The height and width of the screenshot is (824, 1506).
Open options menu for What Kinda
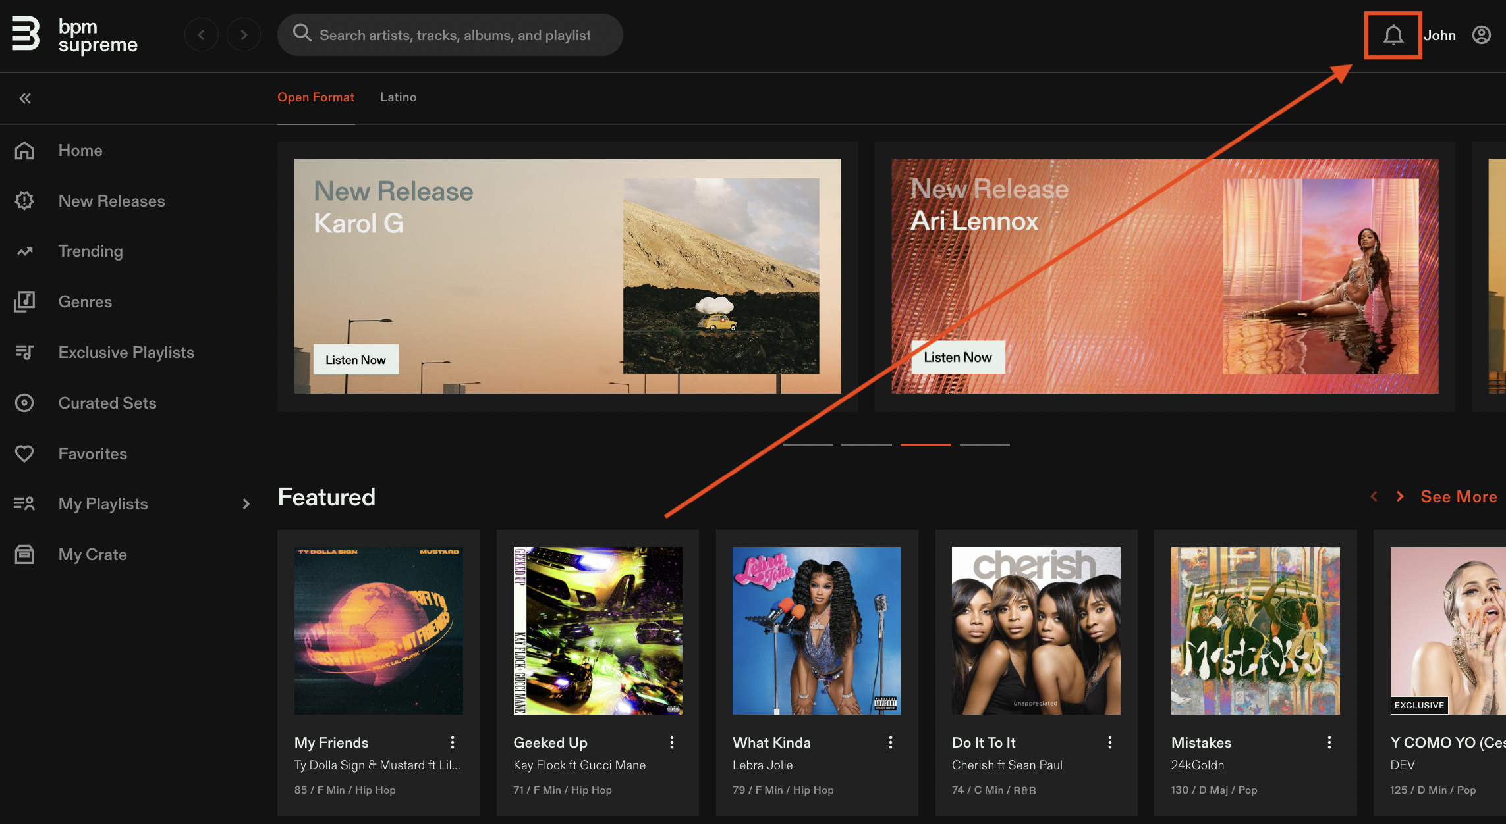point(891,742)
